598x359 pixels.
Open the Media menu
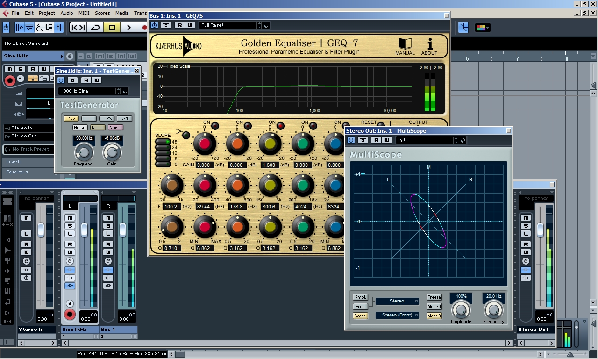[x=122, y=13]
